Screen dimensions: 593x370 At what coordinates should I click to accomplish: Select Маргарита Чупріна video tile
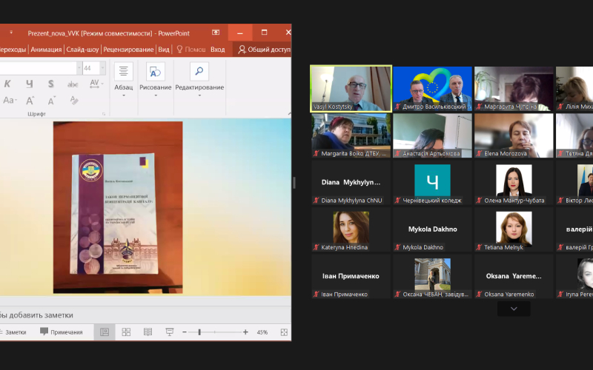[x=514, y=89]
